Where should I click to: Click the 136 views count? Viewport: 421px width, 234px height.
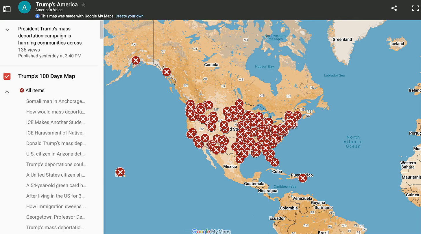click(29, 50)
